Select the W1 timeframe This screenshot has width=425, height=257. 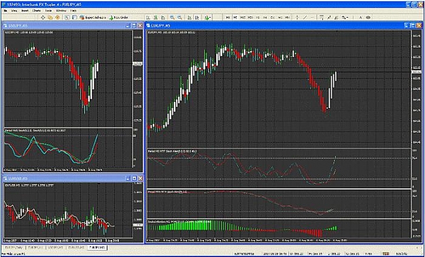point(279,18)
